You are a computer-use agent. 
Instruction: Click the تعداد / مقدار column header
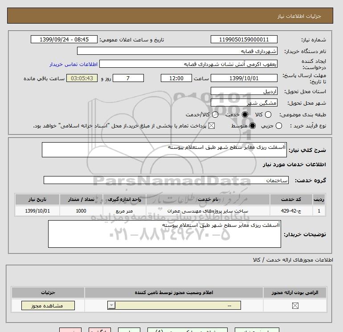point(81,199)
